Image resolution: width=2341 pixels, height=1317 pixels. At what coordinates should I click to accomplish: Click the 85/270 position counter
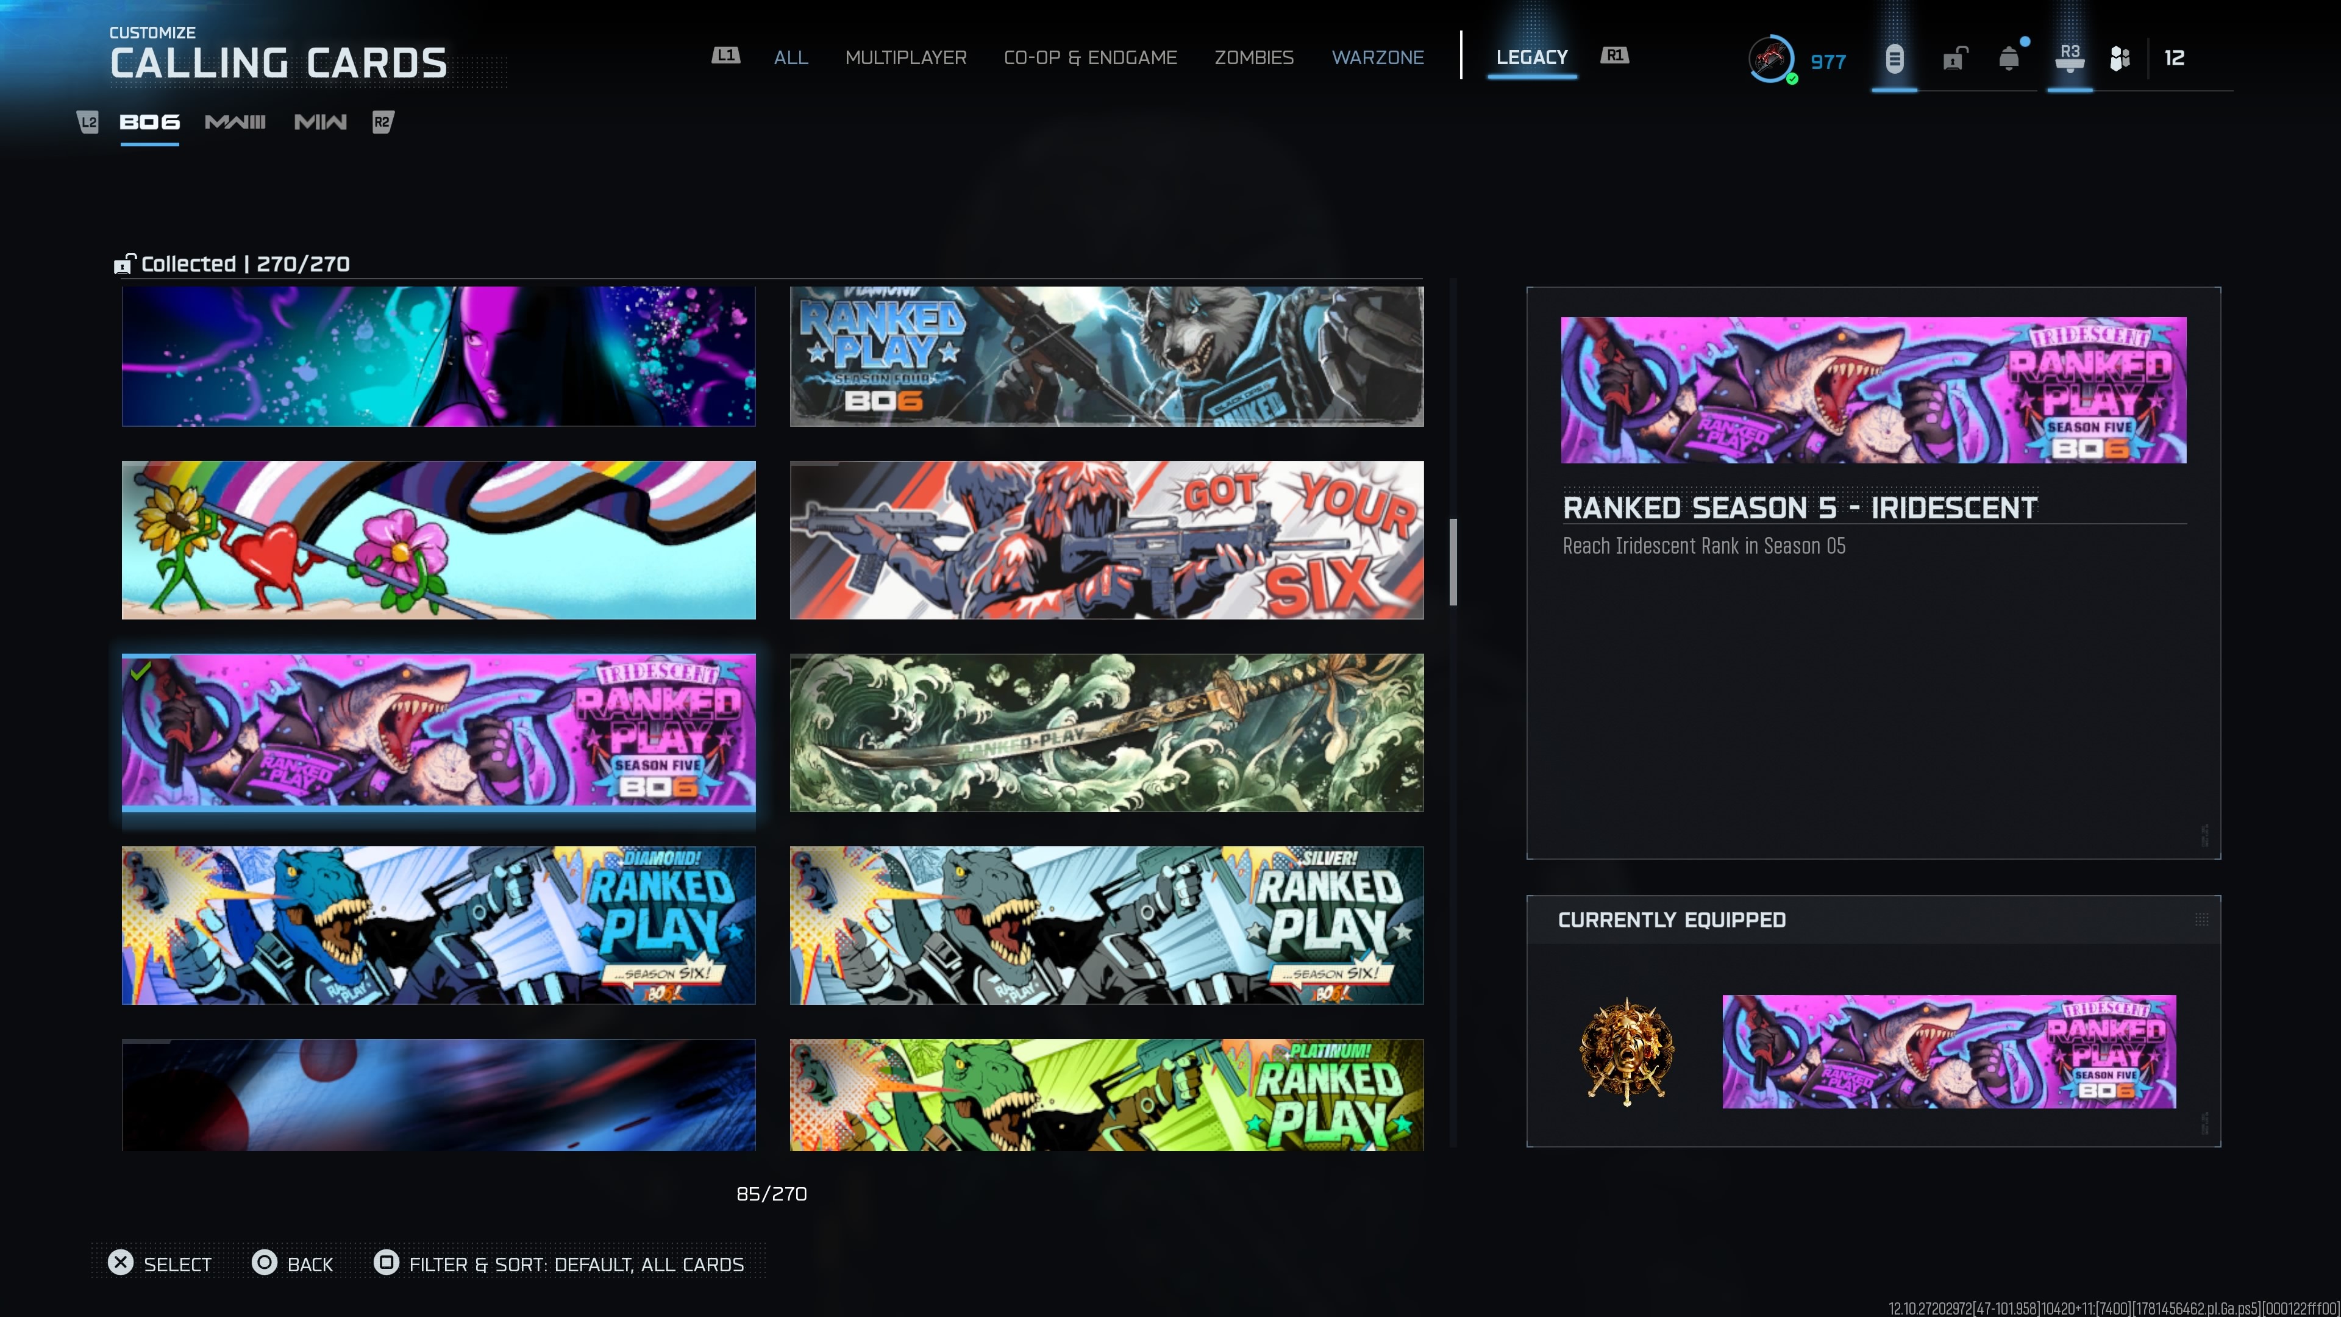pyautogui.click(x=772, y=1193)
